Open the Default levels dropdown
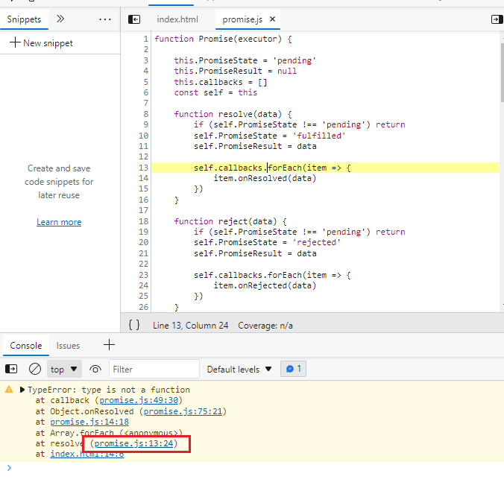Viewport: 504px width, 488px height. click(x=239, y=370)
